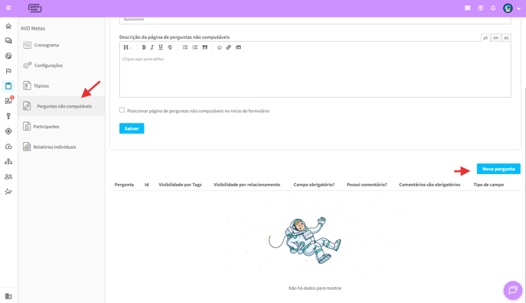Open the flag sidebar icon
The height and width of the screenshot is (303, 526).
[8, 71]
